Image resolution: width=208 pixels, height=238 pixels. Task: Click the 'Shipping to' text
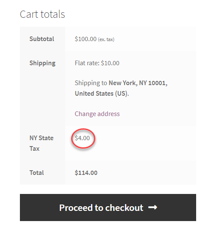(91, 83)
